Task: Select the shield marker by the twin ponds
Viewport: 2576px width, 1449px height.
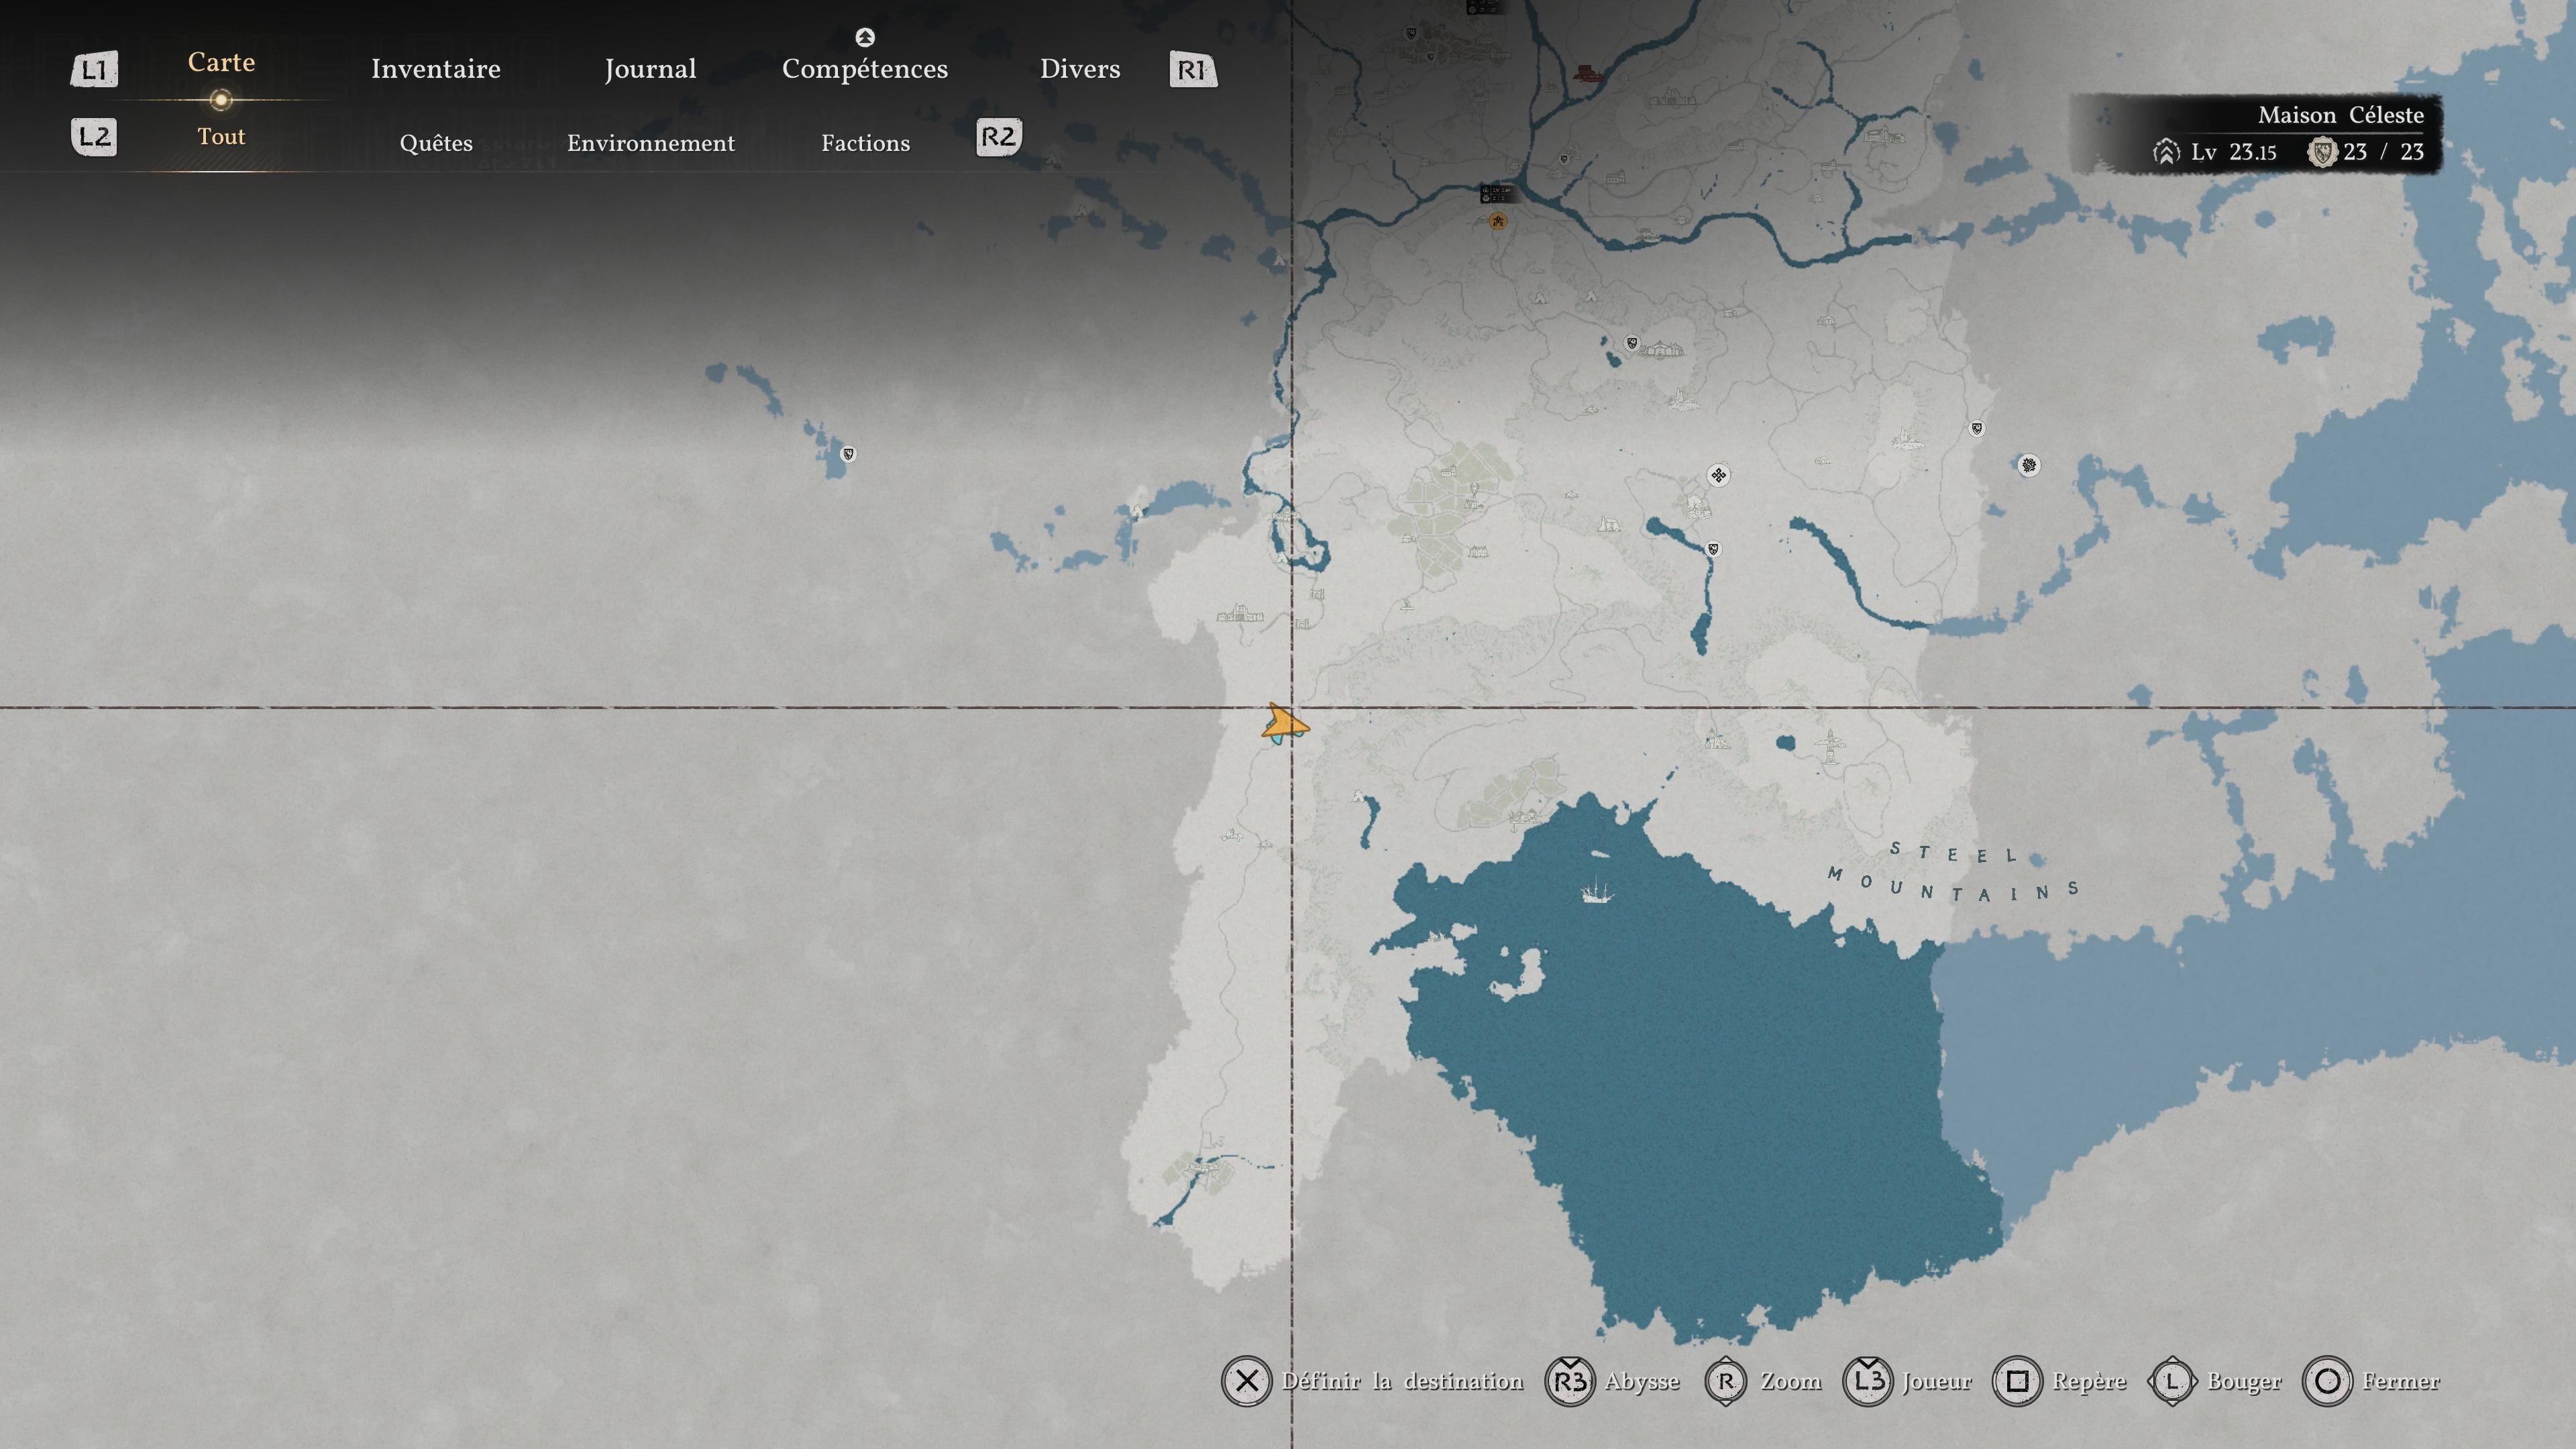Action: (x=1632, y=343)
